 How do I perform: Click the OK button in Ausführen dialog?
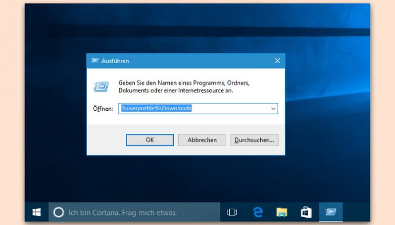[150, 140]
